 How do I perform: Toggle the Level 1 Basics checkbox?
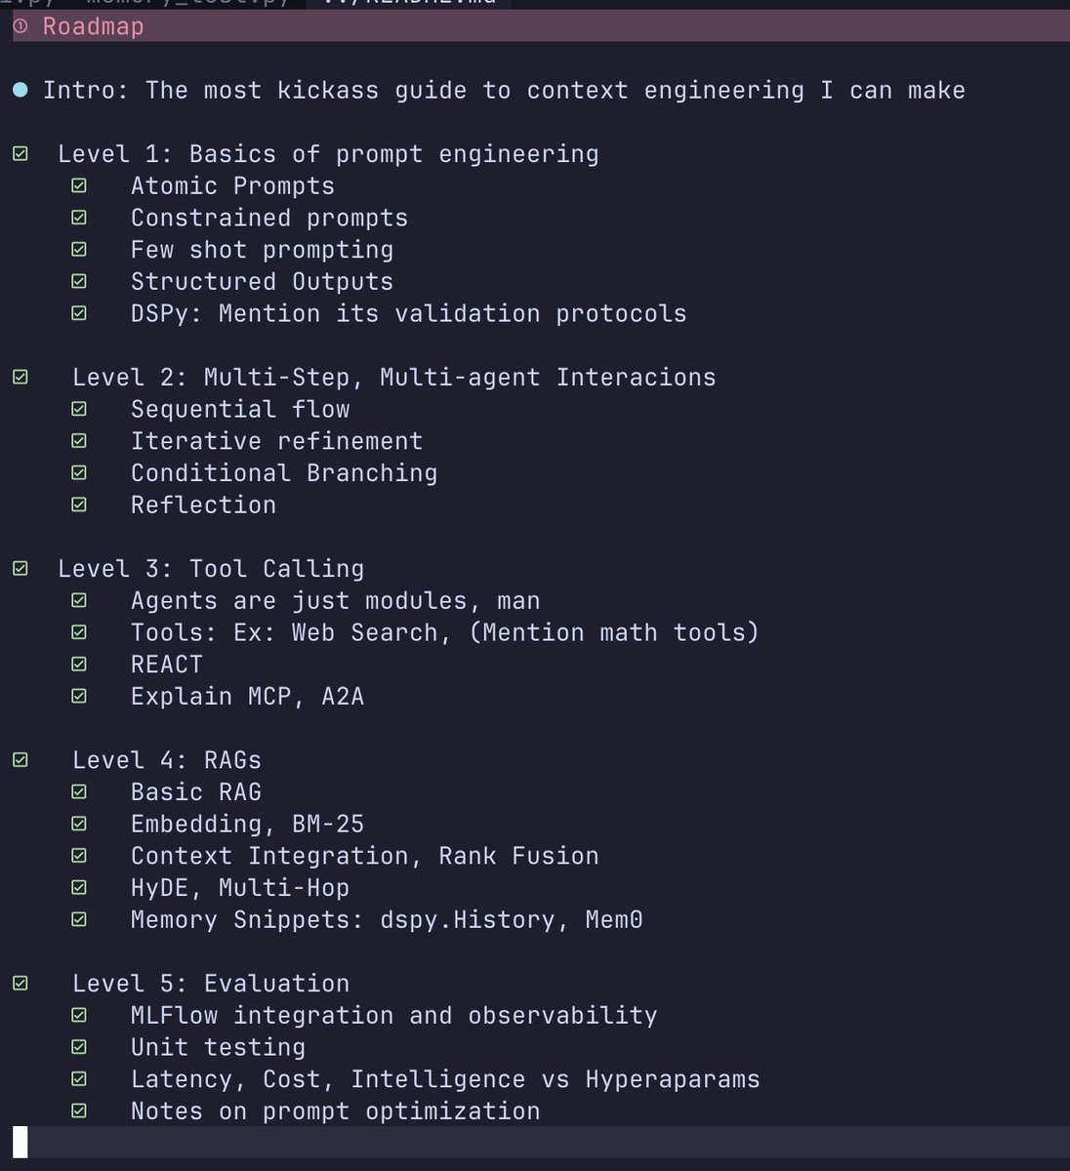pyautogui.click(x=20, y=154)
